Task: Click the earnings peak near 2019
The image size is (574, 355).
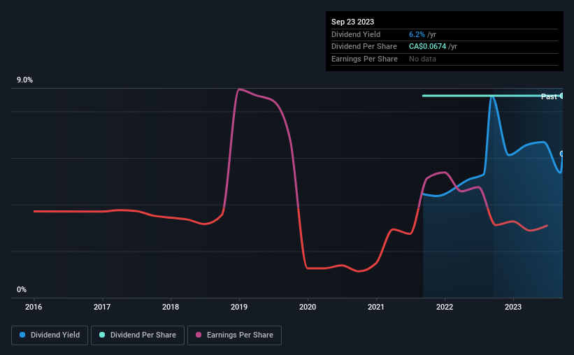Action: 239,89
